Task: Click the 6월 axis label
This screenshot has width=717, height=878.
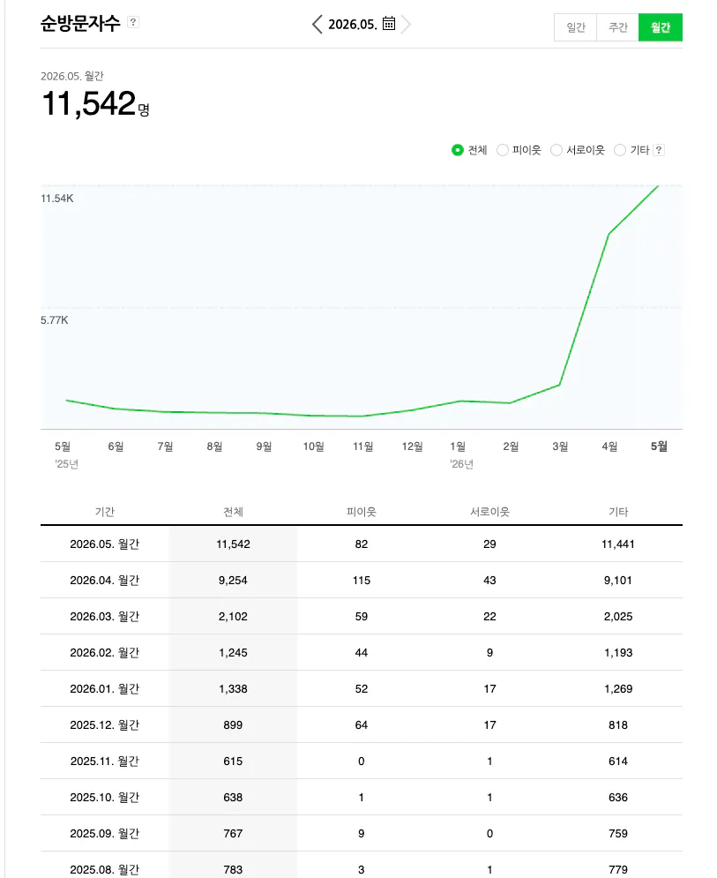Action: click(x=116, y=447)
